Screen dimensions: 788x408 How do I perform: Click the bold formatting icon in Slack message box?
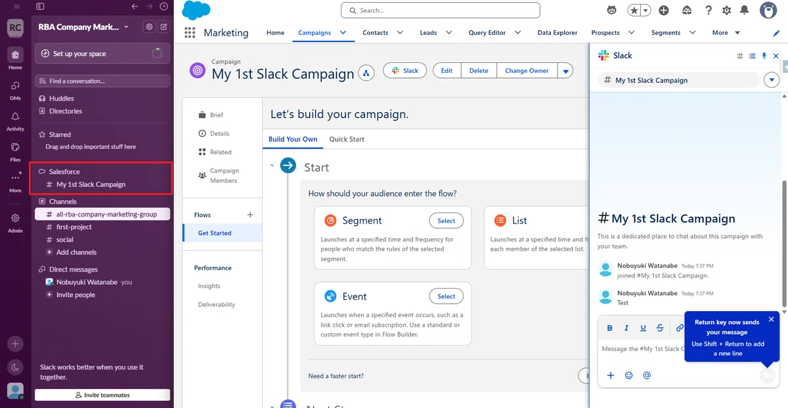[609, 328]
